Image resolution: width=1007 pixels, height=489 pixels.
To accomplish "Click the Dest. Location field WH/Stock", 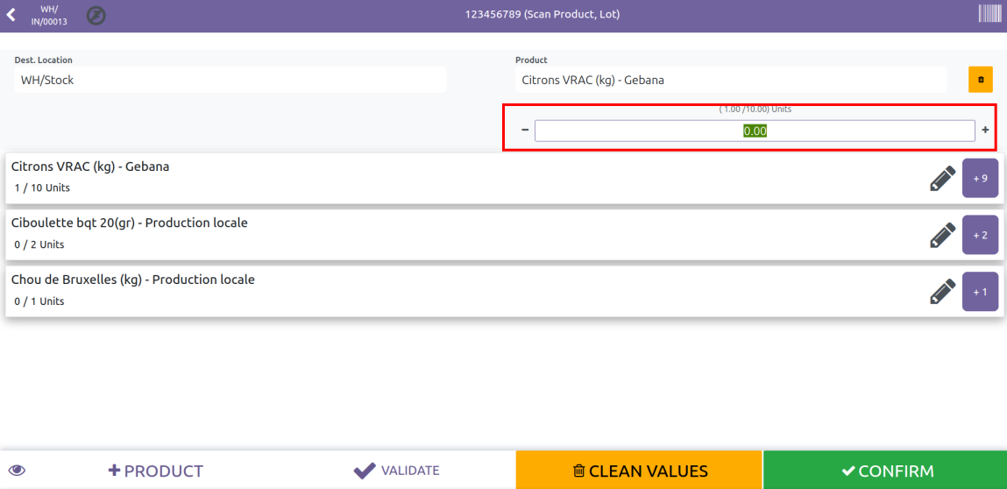I will tap(230, 80).
